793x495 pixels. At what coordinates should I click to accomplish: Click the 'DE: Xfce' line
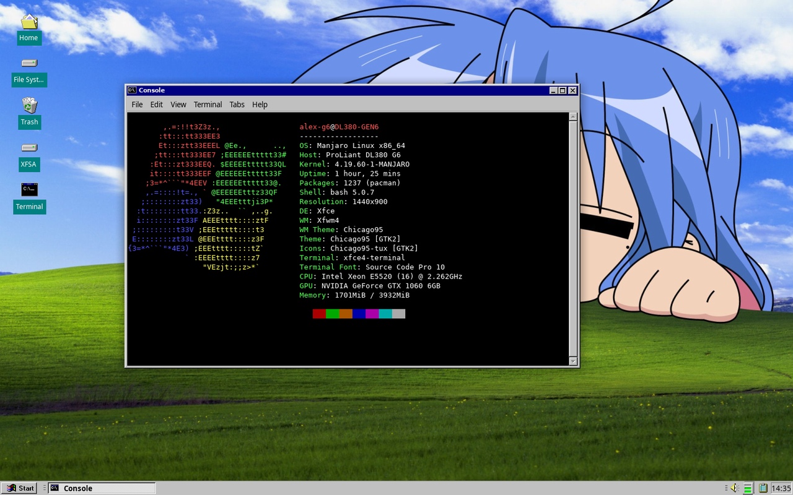[x=317, y=211]
